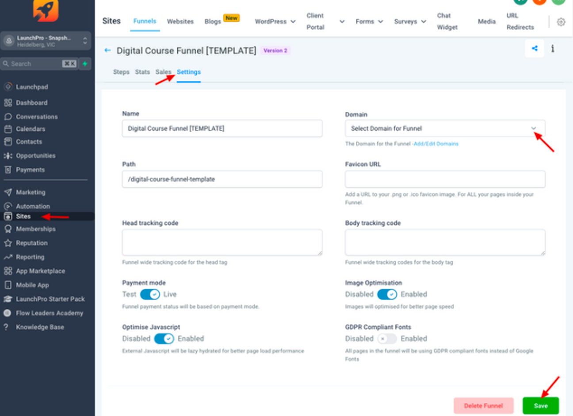Click the Add/Edit Domains link
This screenshot has height=416, width=573.
pos(436,144)
